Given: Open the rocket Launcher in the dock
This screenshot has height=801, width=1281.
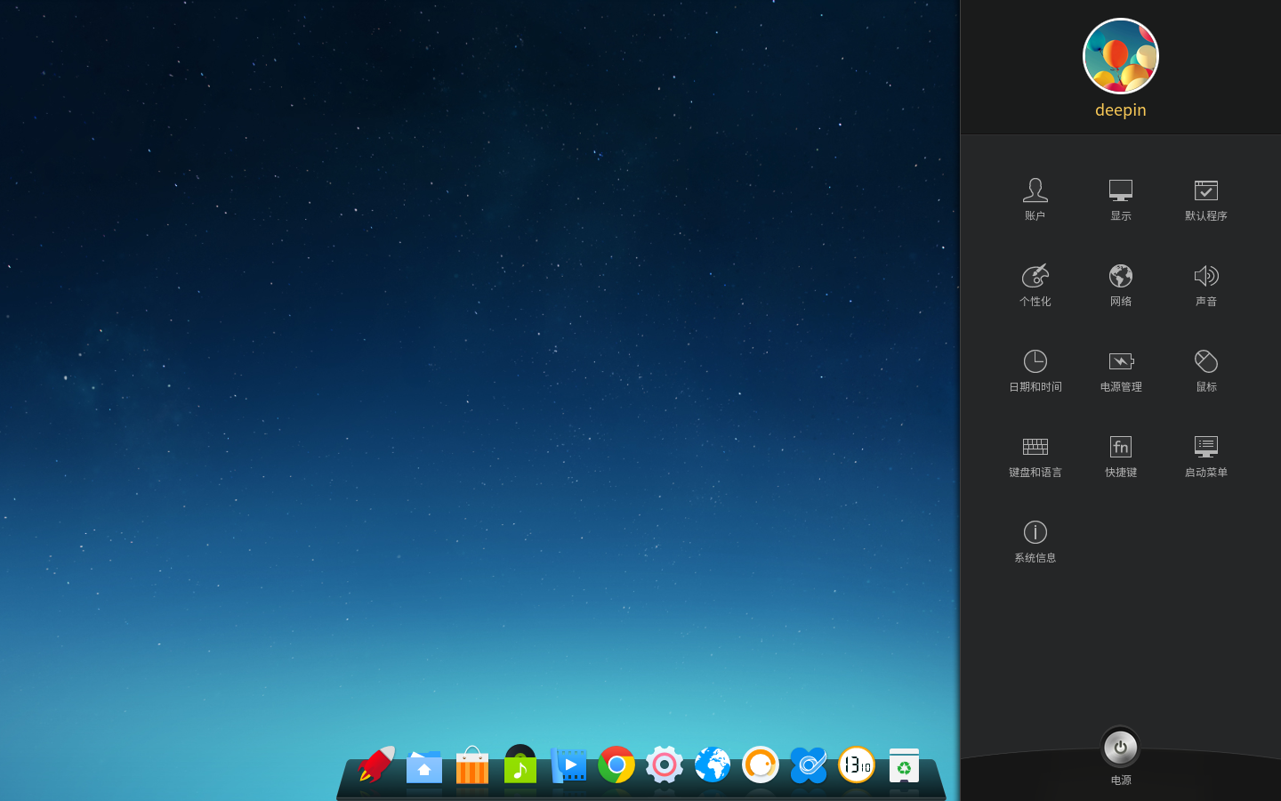Looking at the screenshot, I should click(376, 765).
